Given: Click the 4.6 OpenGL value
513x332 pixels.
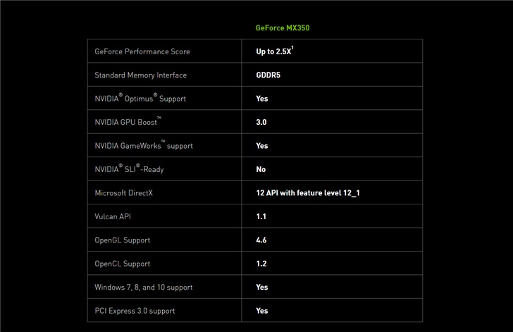Looking at the screenshot, I should (x=261, y=240).
